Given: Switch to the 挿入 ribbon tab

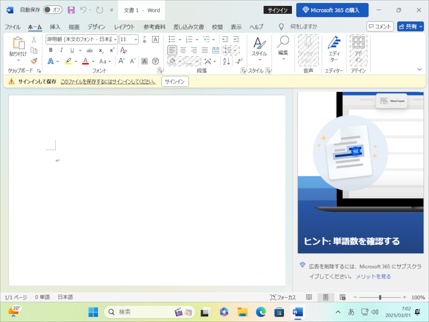Looking at the screenshot, I should click(x=55, y=26).
